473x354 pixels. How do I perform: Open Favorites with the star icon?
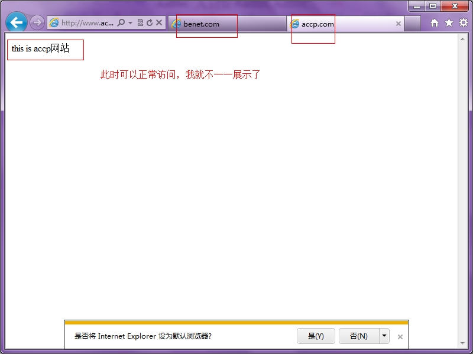pos(449,22)
